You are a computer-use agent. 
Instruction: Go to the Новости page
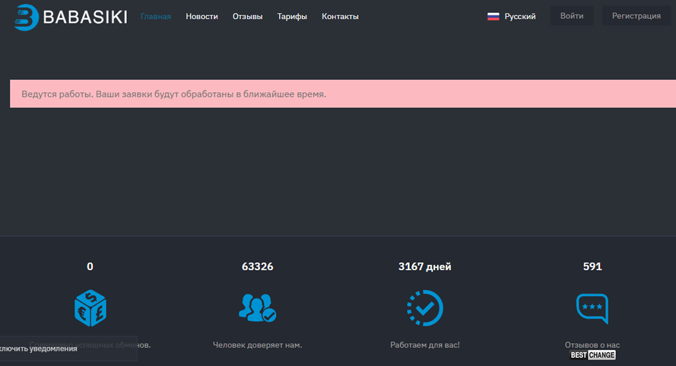point(202,16)
